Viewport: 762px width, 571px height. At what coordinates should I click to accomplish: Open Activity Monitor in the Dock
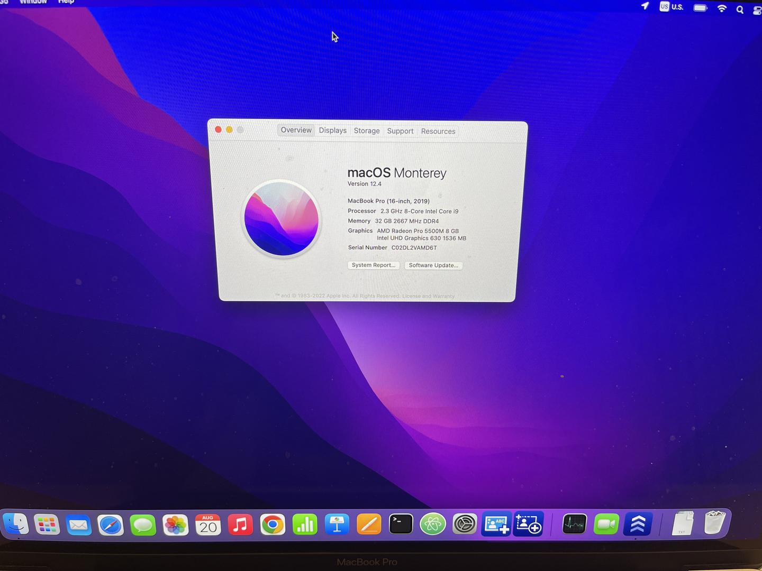(x=574, y=524)
